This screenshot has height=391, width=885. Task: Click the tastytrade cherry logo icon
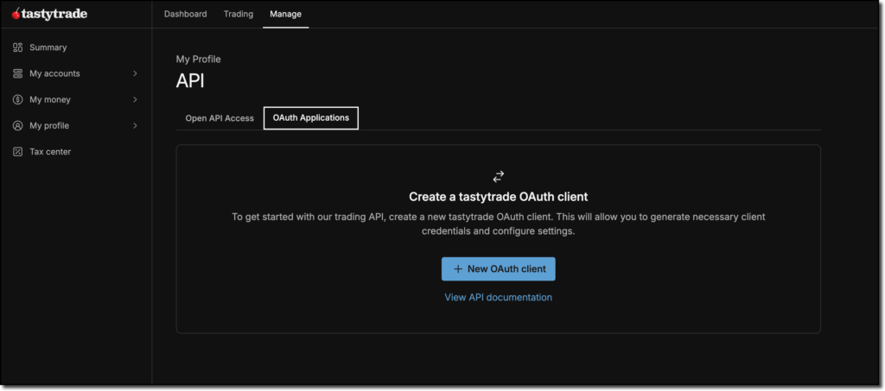[16, 14]
